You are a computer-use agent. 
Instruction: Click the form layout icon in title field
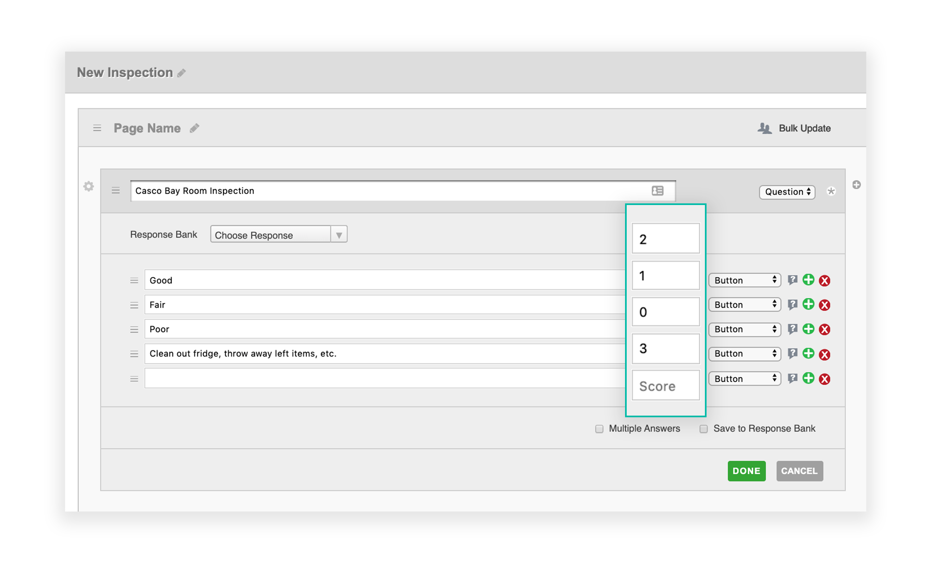tap(657, 191)
